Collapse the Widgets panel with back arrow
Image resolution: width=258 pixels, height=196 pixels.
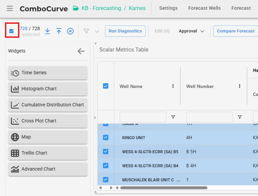click(x=81, y=51)
